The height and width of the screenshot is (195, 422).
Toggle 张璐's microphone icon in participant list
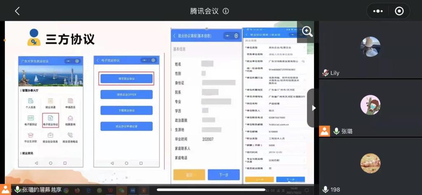(x=337, y=131)
